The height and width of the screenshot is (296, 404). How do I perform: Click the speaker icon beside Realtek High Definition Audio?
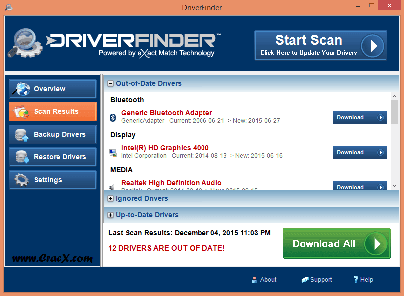[x=112, y=187]
